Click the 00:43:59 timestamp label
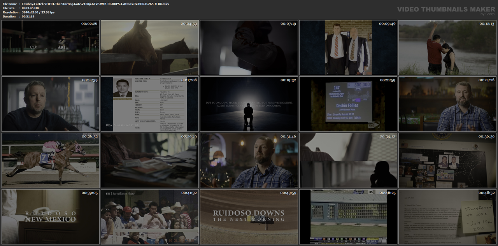 click(x=288, y=193)
